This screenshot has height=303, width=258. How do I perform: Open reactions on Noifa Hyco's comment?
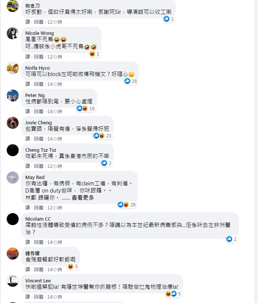click(x=131, y=81)
